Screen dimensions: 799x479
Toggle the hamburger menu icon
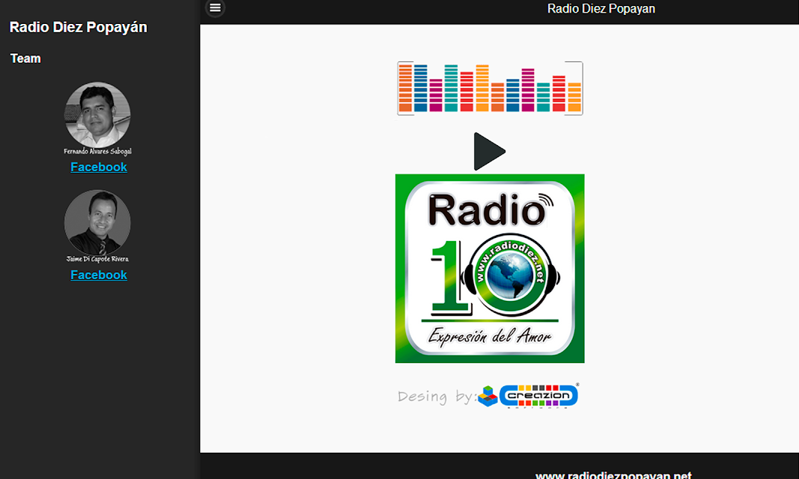215,7
